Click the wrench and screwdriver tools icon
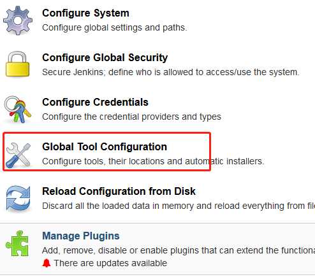This screenshot has height=277, width=315. pyautogui.click(x=18, y=154)
